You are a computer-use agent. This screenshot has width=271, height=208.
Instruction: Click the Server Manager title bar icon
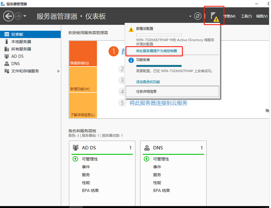coord(3,4)
